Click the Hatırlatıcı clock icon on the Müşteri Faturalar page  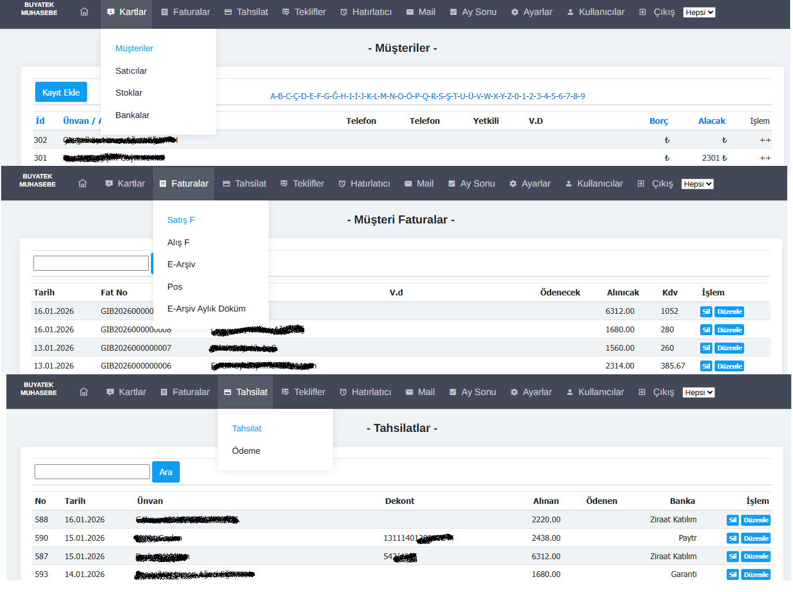(x=342, y=184)
